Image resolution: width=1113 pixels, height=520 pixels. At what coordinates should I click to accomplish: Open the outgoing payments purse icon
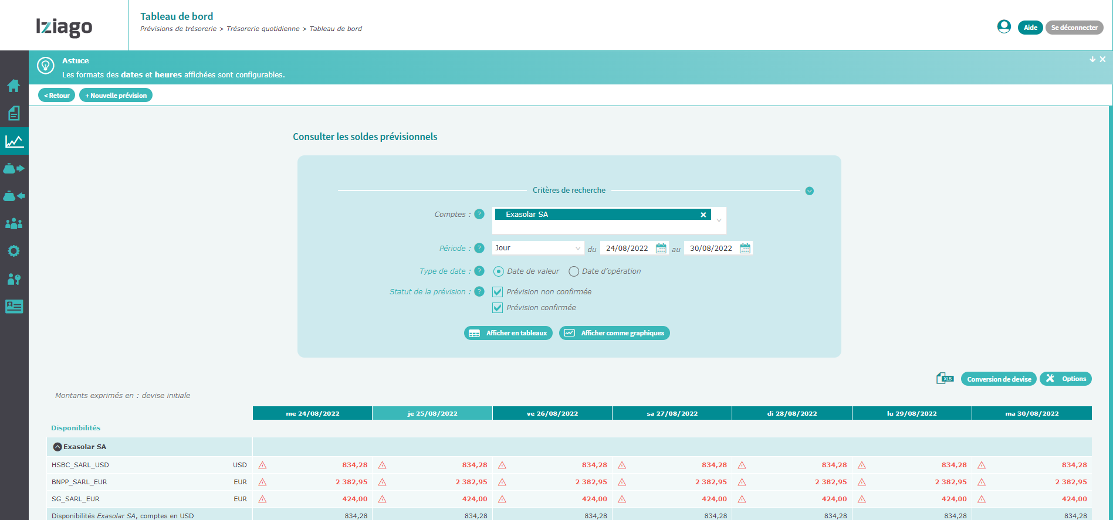pyautogui.click(x=14, y=168)
